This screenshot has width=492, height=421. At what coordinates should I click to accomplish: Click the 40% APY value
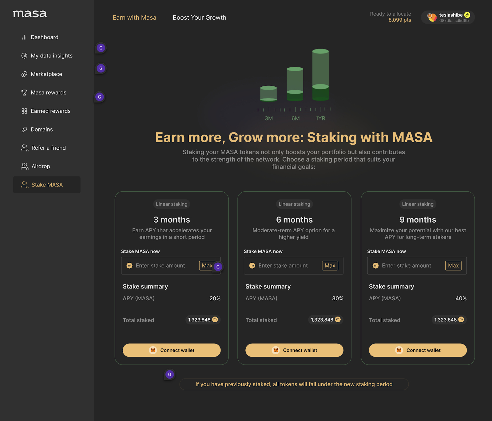click(x=461, y=298)
